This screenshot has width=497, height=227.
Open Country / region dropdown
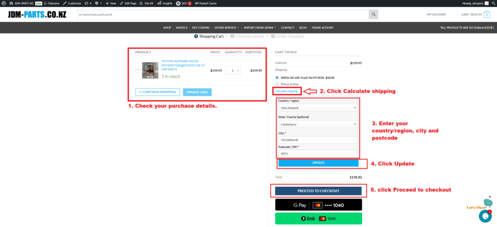point(318,108)
